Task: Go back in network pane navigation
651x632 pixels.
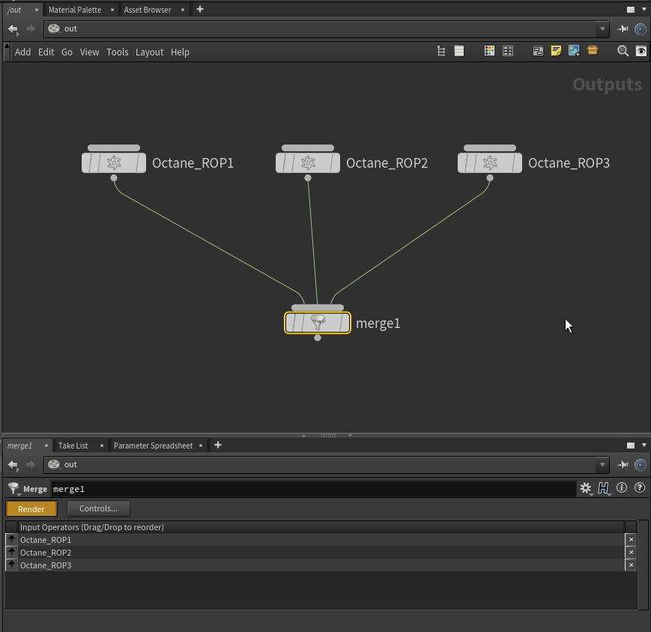Action: (13, 29)
